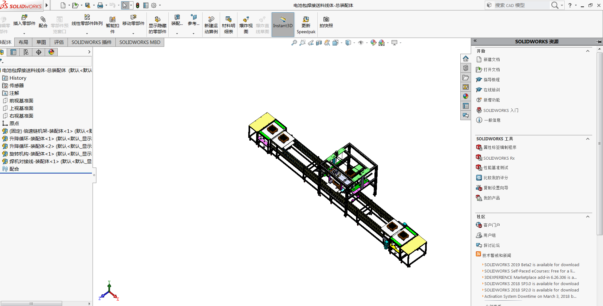The width and height of the screenshot is (603, 306).
Task: Expand the SOLIDWORKS menu flyout arrow
Action: (x=47, y=5)
